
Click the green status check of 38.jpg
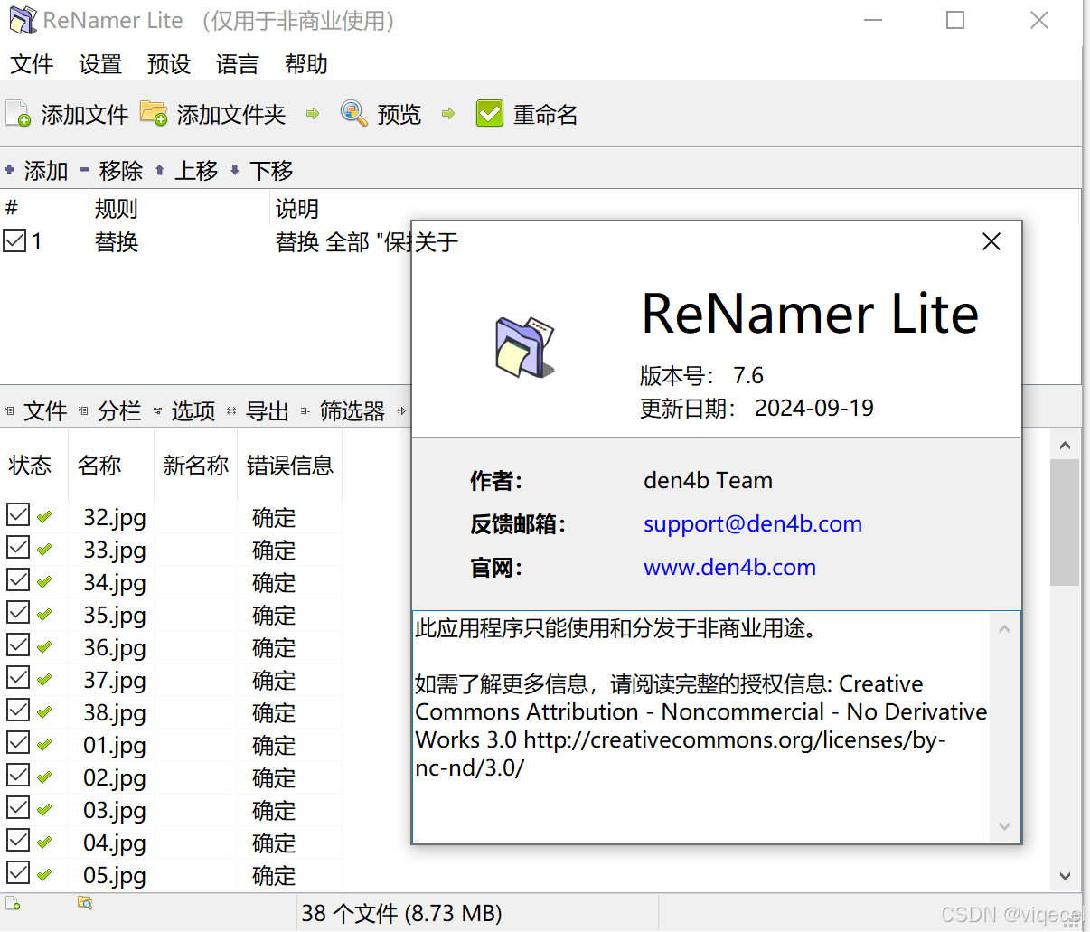pos(44,712)
